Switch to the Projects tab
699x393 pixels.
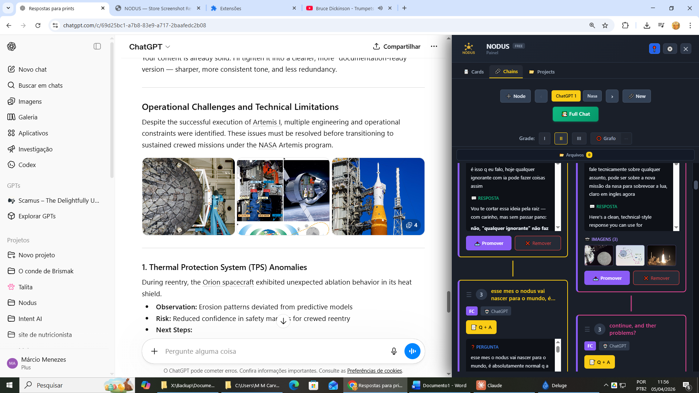(542, 72)
